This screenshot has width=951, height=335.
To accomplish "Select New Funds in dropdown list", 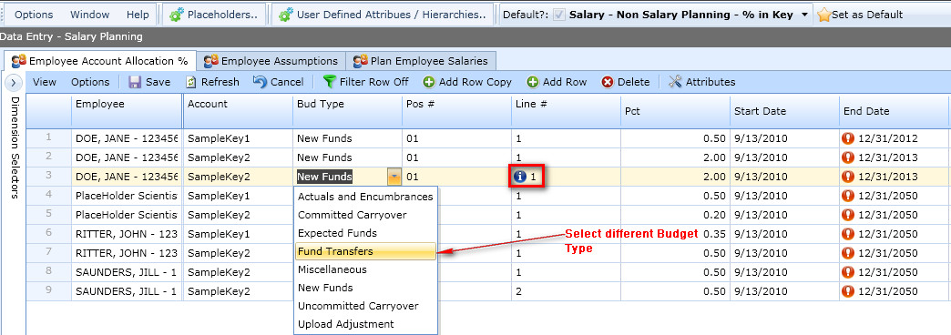I will pos(365,288).
